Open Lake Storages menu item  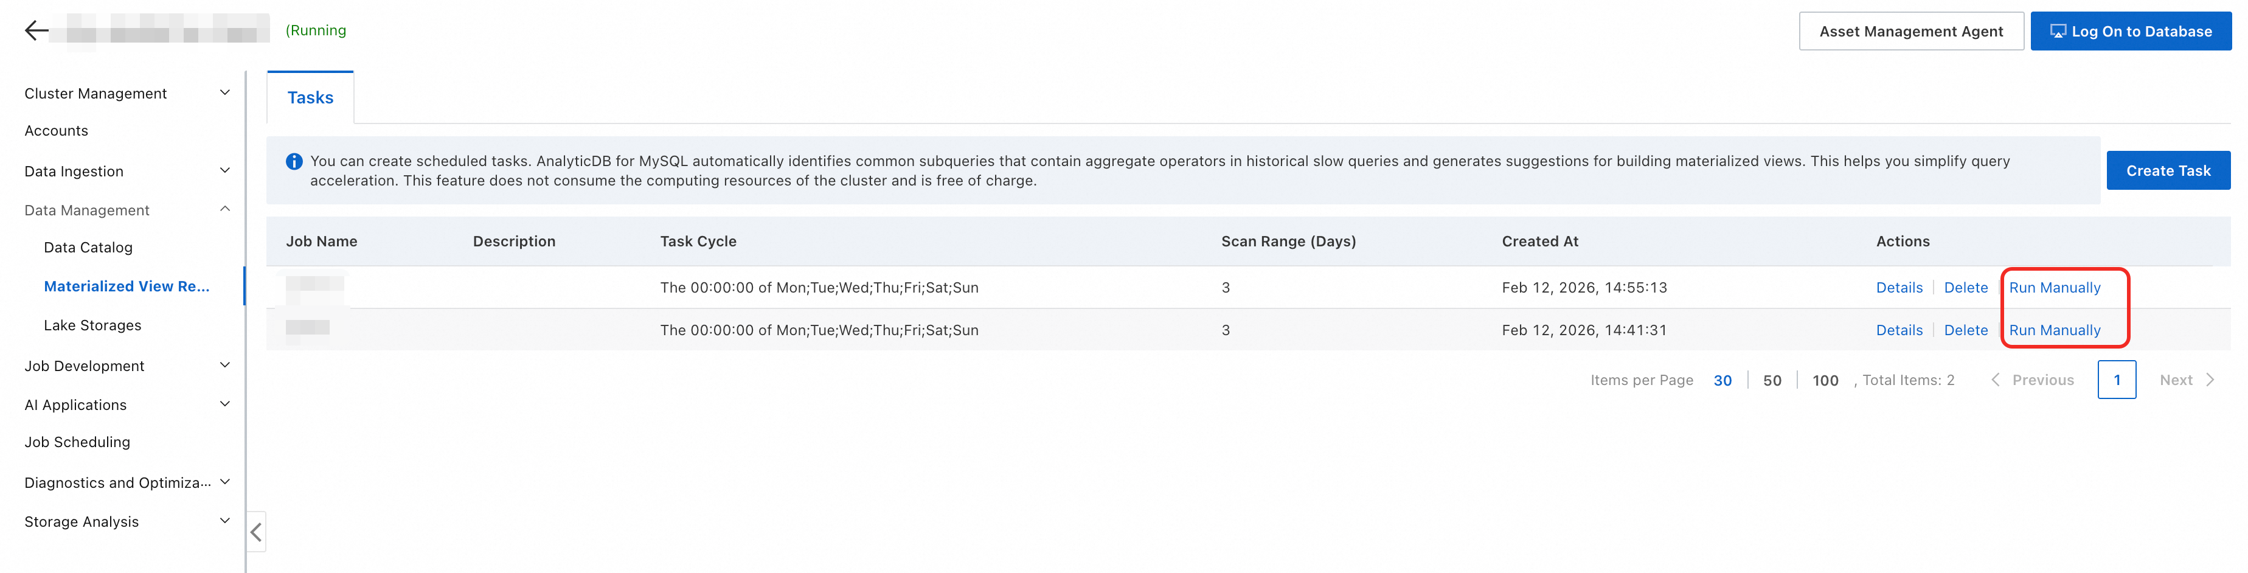pyautogui.click(x=92, y=325)
